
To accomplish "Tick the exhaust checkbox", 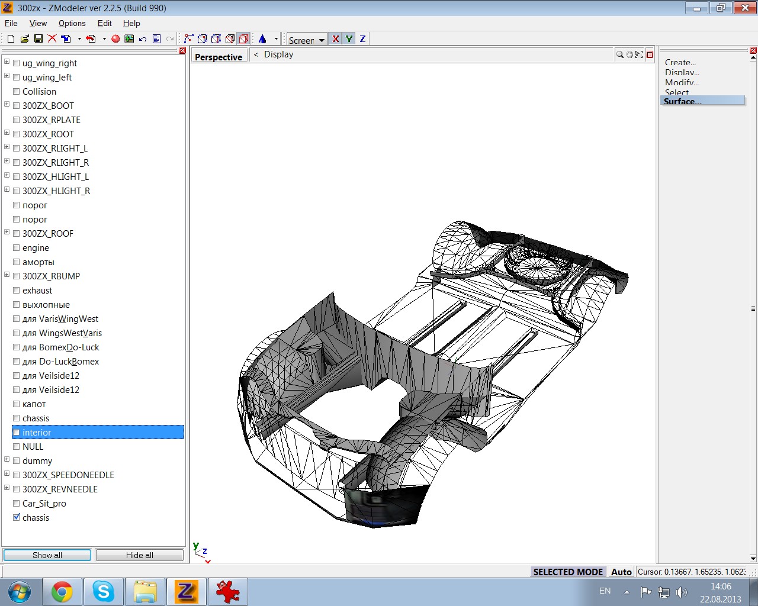I will click(x=17, y=291).
